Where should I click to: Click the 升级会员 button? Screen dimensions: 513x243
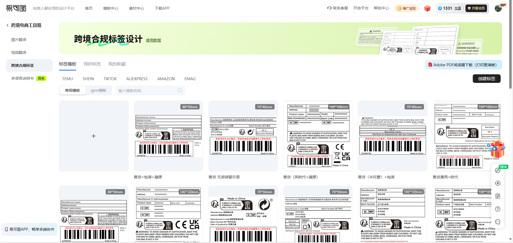coord(476,8)
